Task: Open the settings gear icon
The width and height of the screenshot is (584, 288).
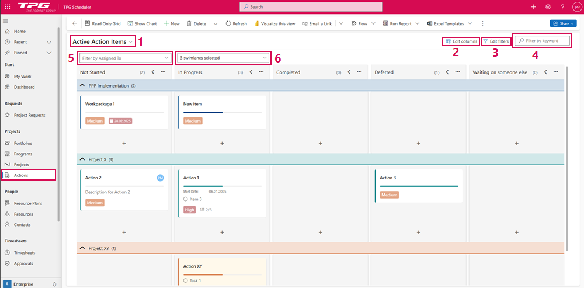Action: coord(548,7)
